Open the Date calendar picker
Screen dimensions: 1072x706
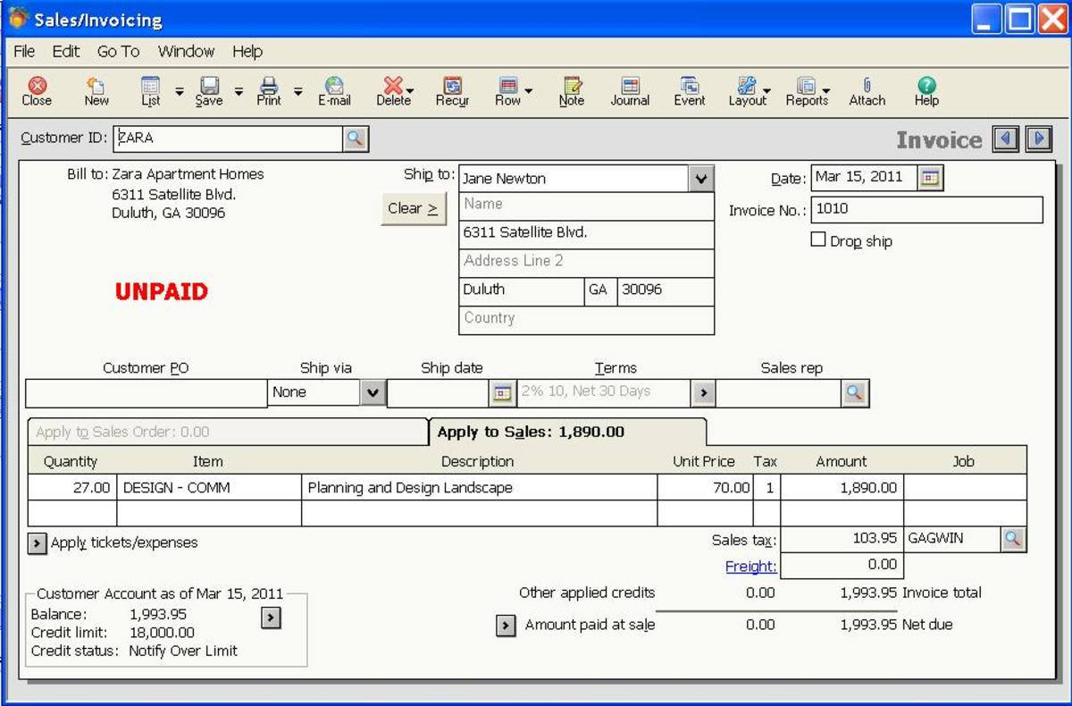[x=932, y=178]
